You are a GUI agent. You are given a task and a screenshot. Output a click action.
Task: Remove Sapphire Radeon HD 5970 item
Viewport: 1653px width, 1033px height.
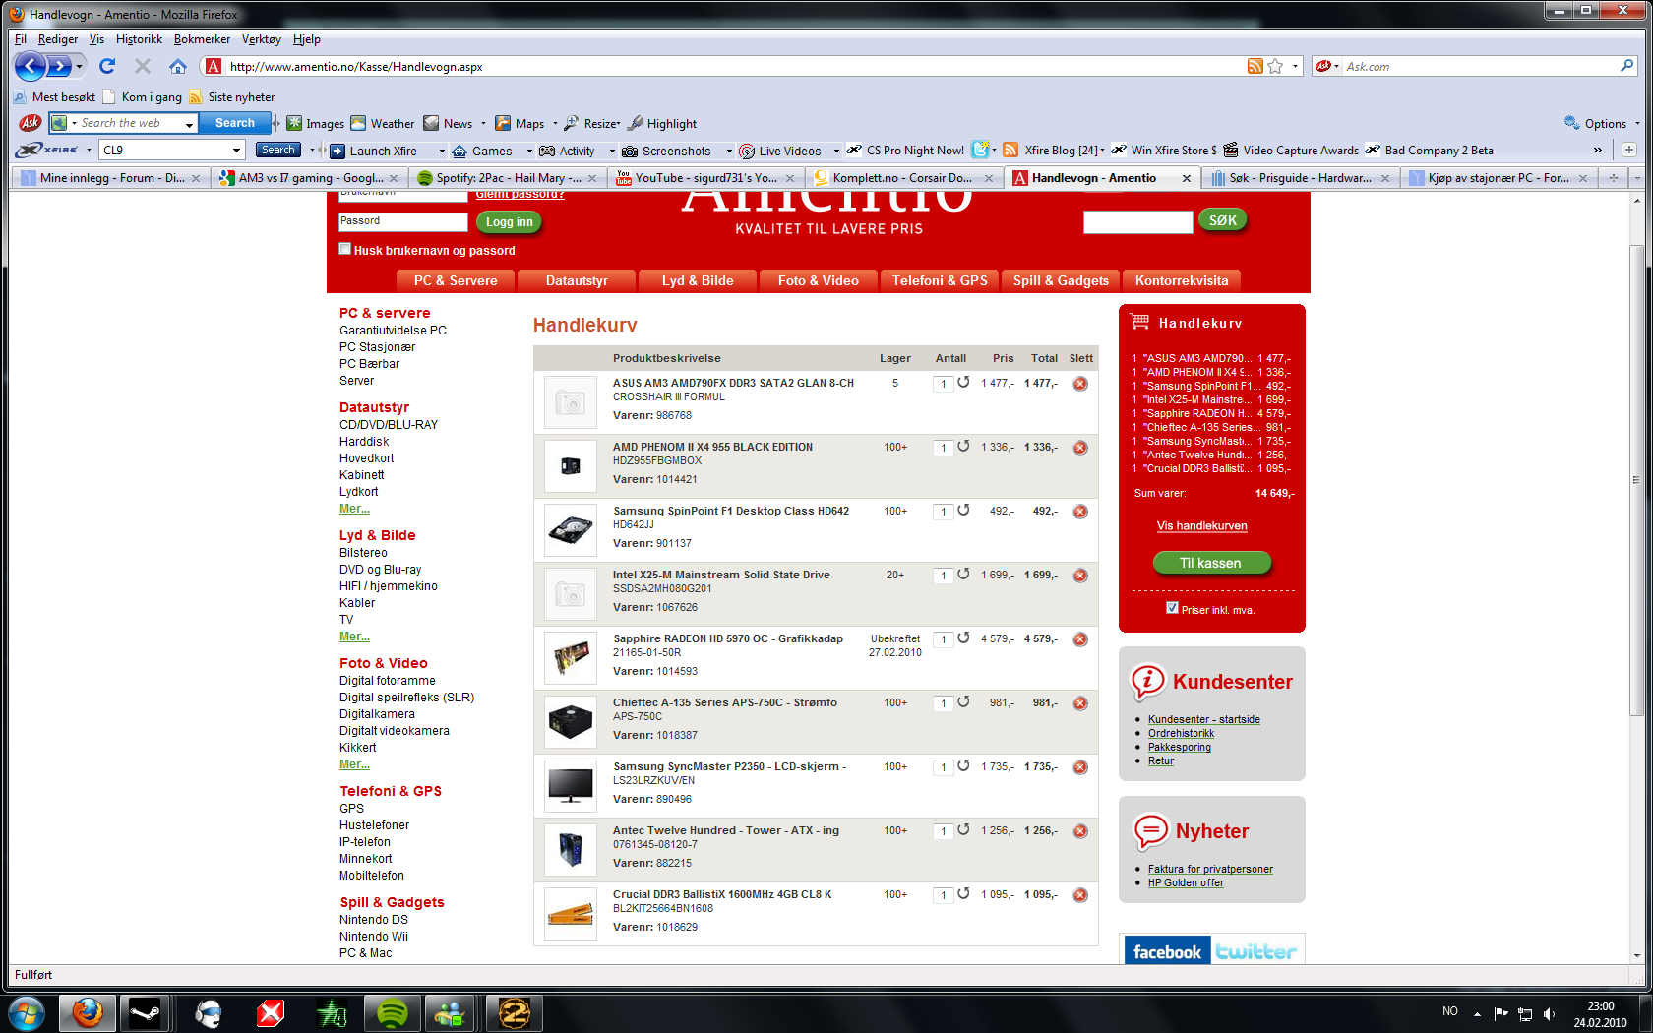pos(1080,639)
